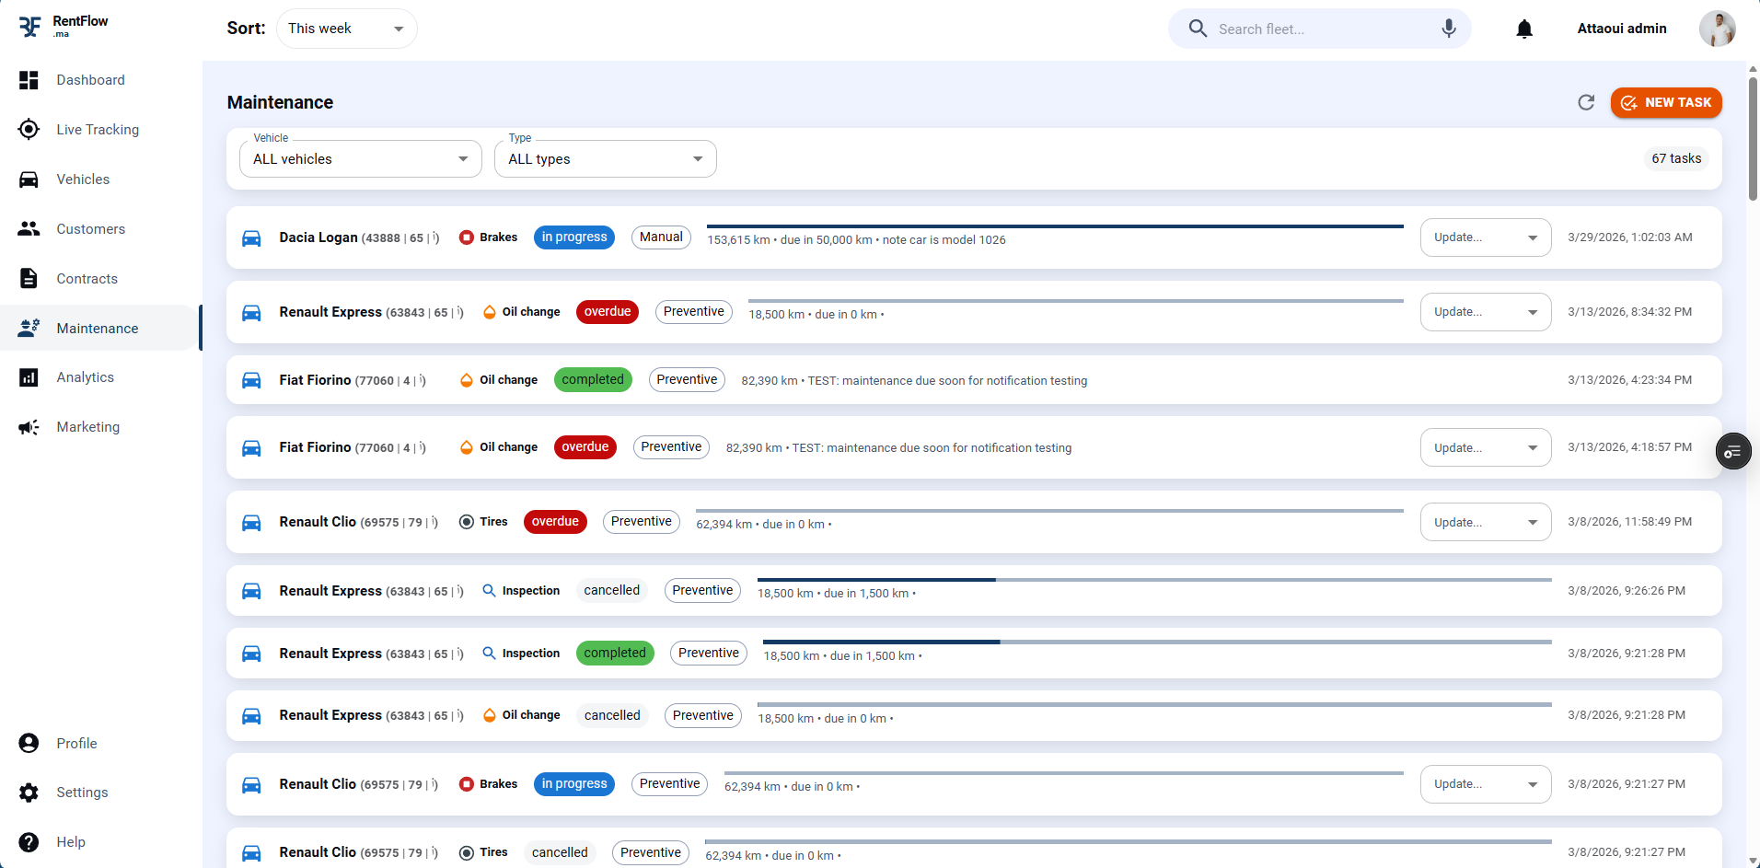Click timestamp 3/13/2026, 4:23:34 PM
Viewport: 1760px width, 868px height.
[1630, 380]
